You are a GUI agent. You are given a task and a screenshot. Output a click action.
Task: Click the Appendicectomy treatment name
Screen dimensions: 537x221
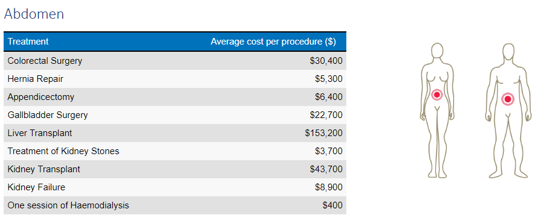point(41,97)
